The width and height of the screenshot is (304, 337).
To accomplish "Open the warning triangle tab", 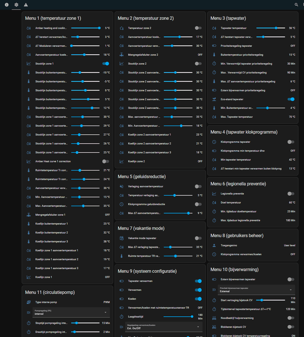I will pos(26,5).
